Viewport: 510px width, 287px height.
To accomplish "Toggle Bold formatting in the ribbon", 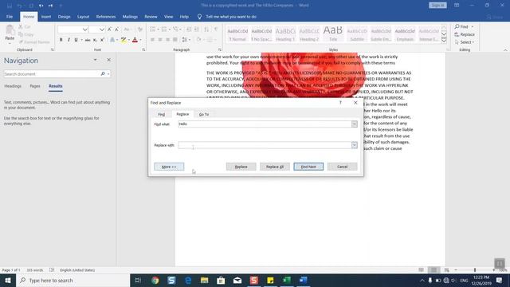I will coord(61,40).
